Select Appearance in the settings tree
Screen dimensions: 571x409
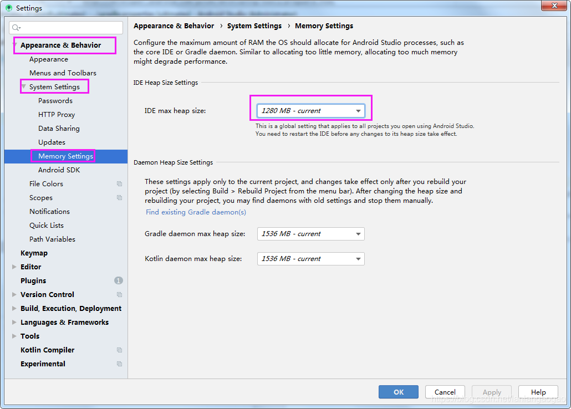(x=49, y=59)
